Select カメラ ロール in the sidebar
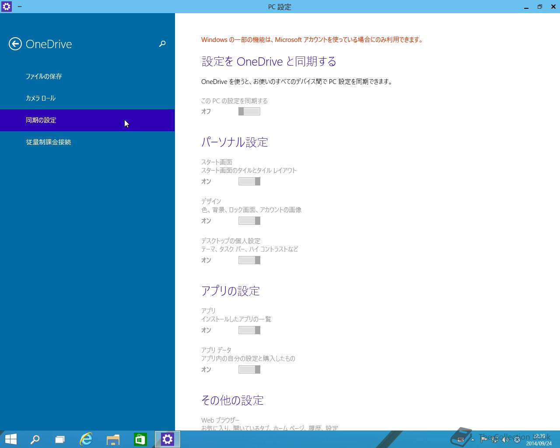This screenshot has height=448, width=560. pos(87,98)
